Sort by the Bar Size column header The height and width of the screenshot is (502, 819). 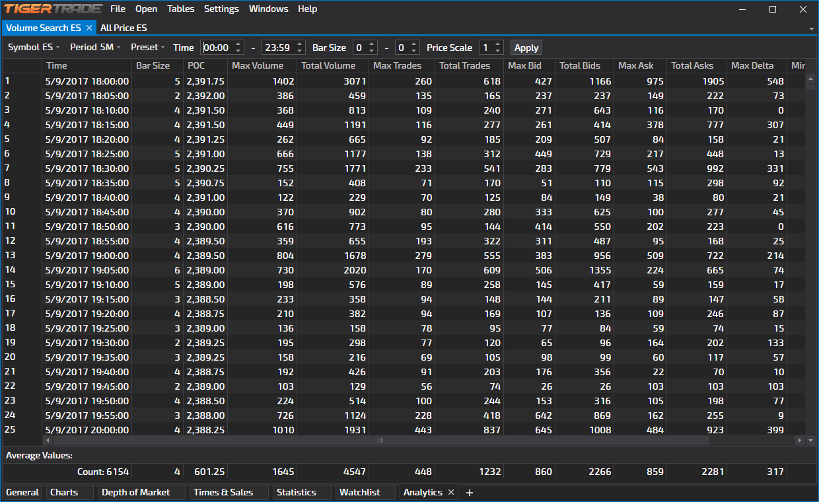[x=157, y=65]
